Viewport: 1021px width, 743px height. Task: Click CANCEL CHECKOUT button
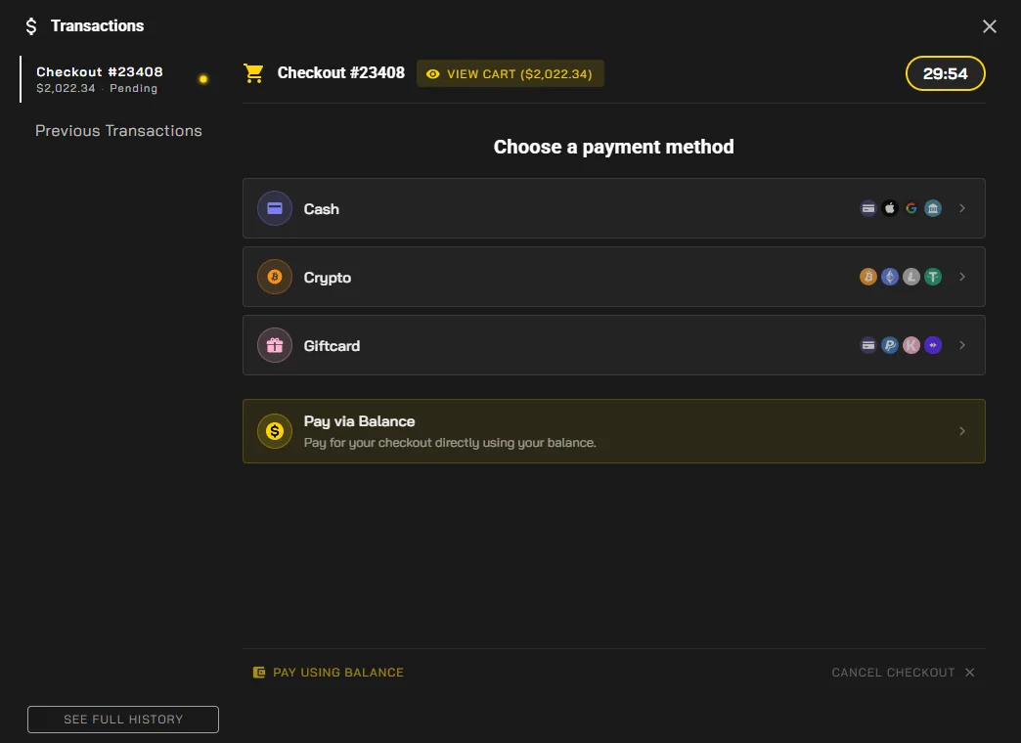tap(903, 673)
